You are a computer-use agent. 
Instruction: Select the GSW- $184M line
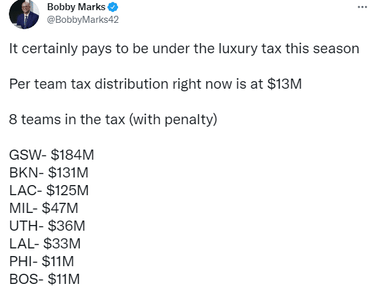51,155
